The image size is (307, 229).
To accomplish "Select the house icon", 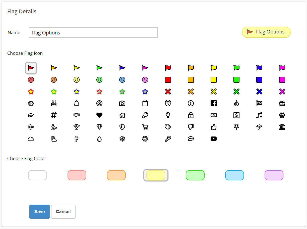I will click(122, 115).
